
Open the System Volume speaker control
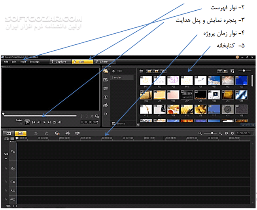pos(60,122)
